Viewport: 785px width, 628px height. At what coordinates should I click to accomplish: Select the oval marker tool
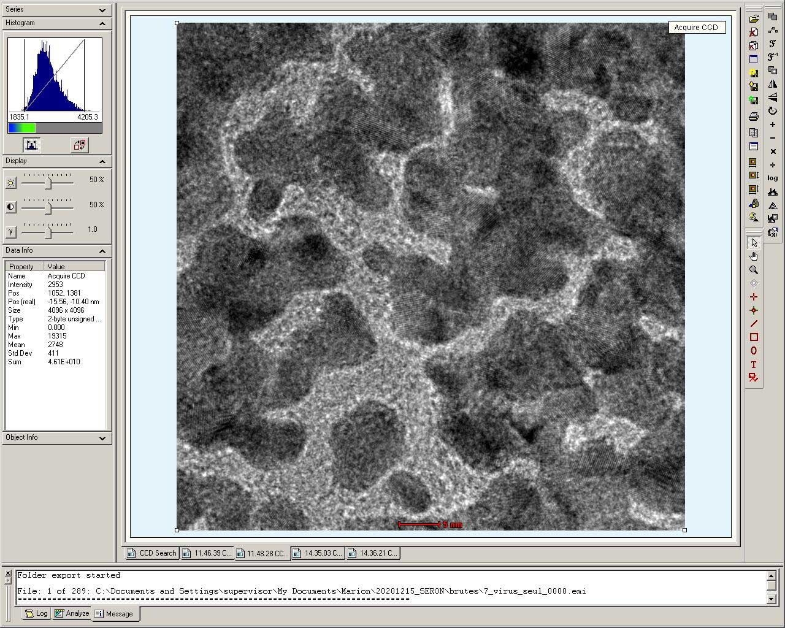(754, 351)
